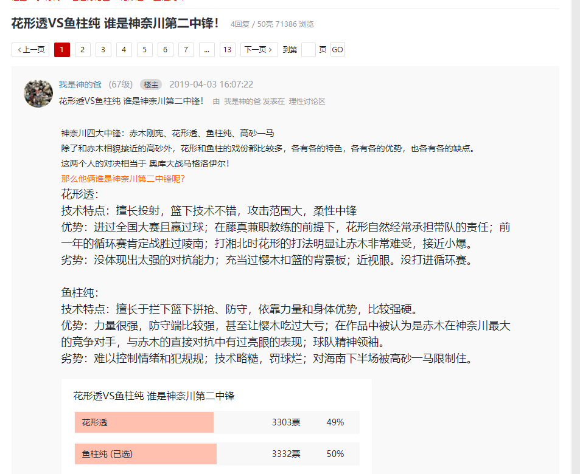Open author link after 由 in byline

pyautogui.click(x=242, y=101)
